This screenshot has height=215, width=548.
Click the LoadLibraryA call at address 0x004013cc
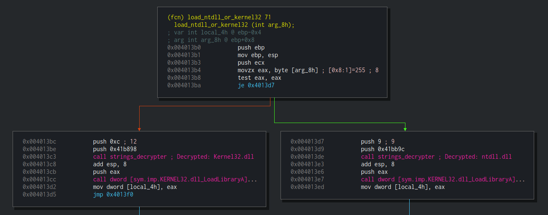174,179
